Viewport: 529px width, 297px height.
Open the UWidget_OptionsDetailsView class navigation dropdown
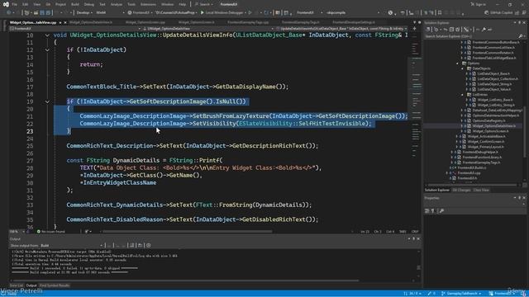[207, 29]
